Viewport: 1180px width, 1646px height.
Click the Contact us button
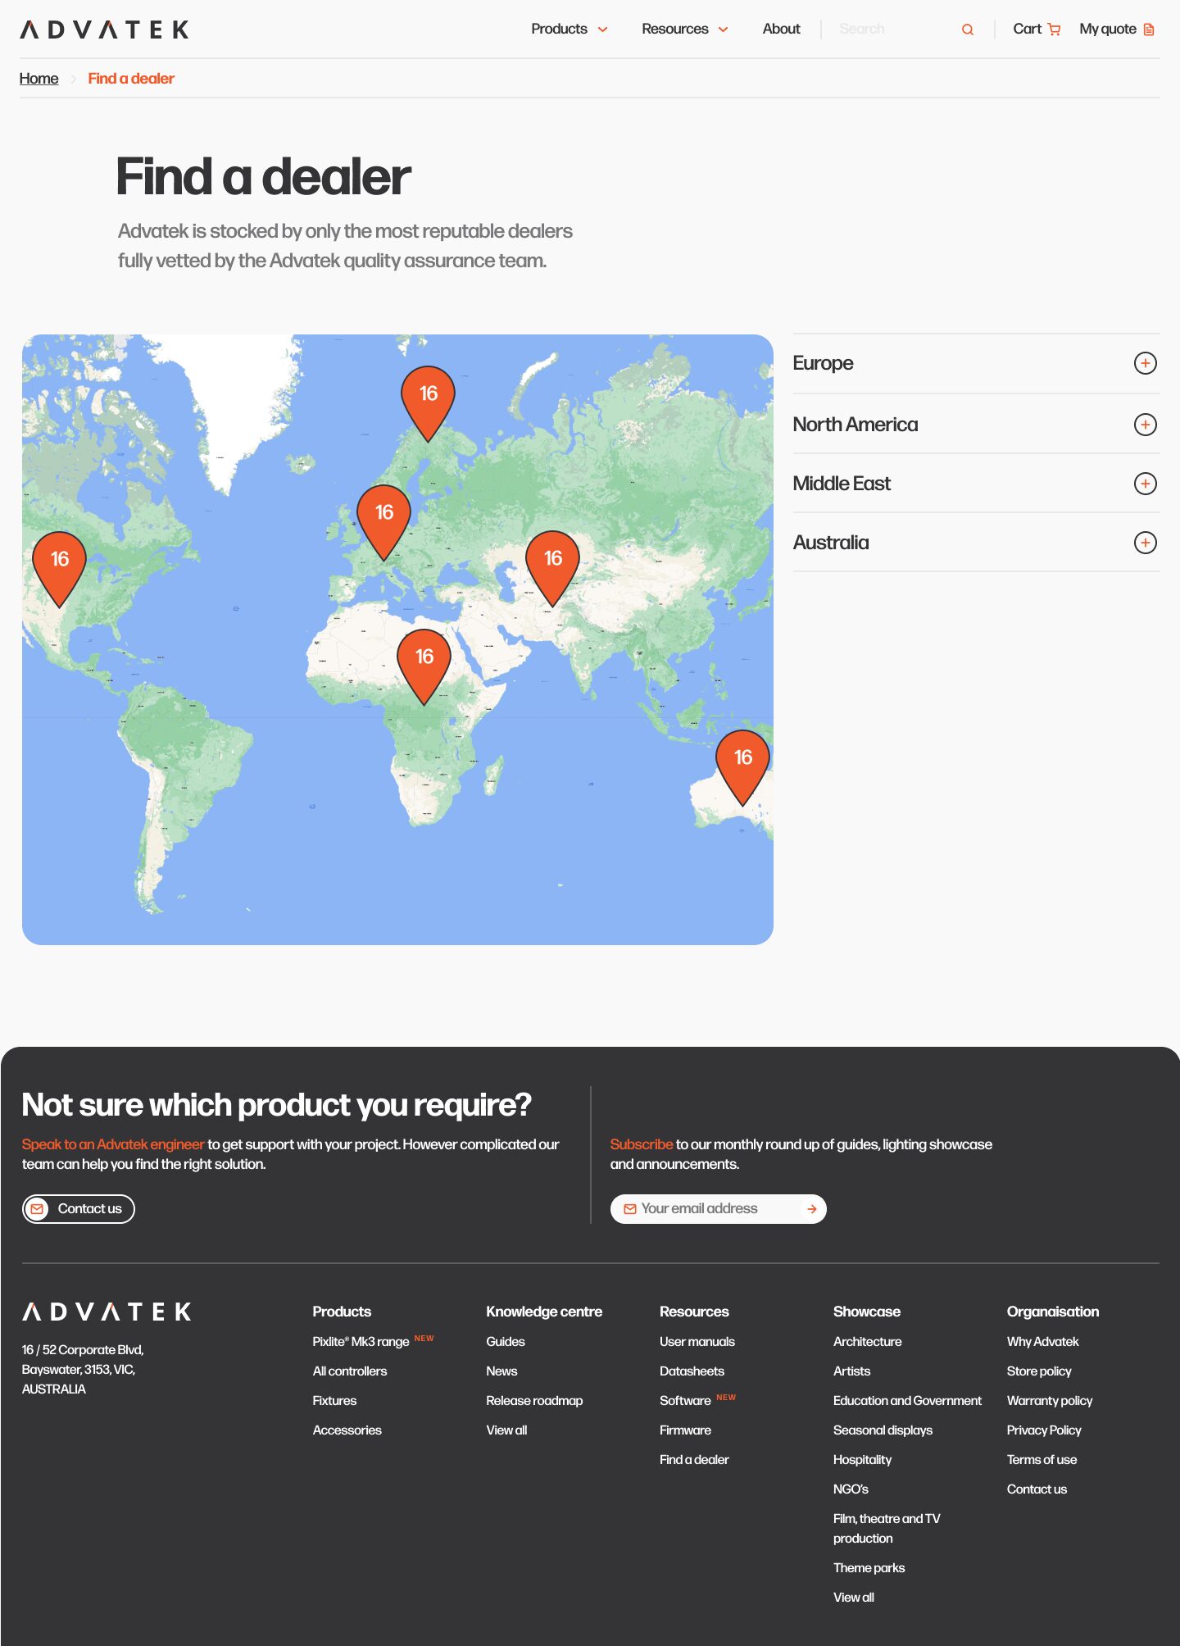(x=79, y=1209)
